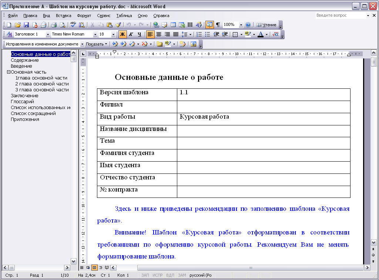Go to Введение in document map
Screen dimensions: 379x280
(x=21, y=66)
